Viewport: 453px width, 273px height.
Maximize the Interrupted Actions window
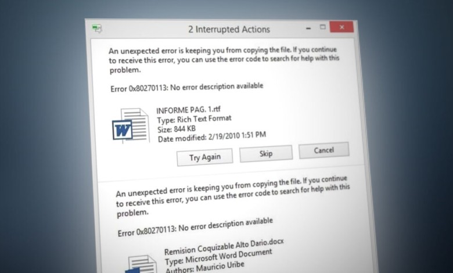coord(323,27)
